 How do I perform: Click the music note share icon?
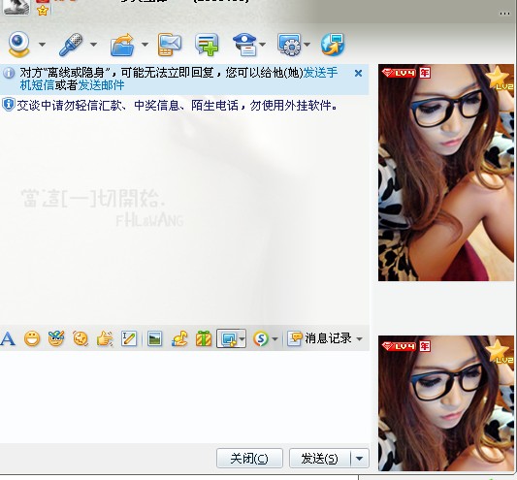(x=179, y=338)
